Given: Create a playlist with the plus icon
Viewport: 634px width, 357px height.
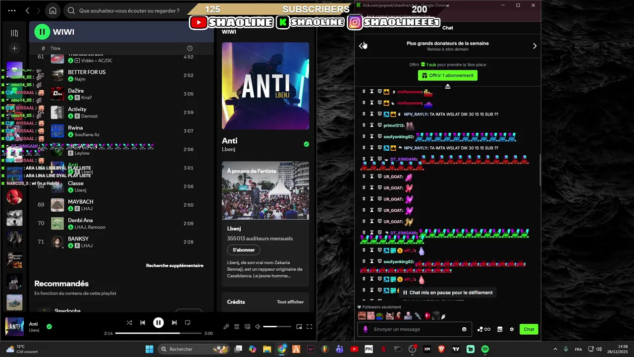Looking at the screenshot, I should [x=14, y=48].
